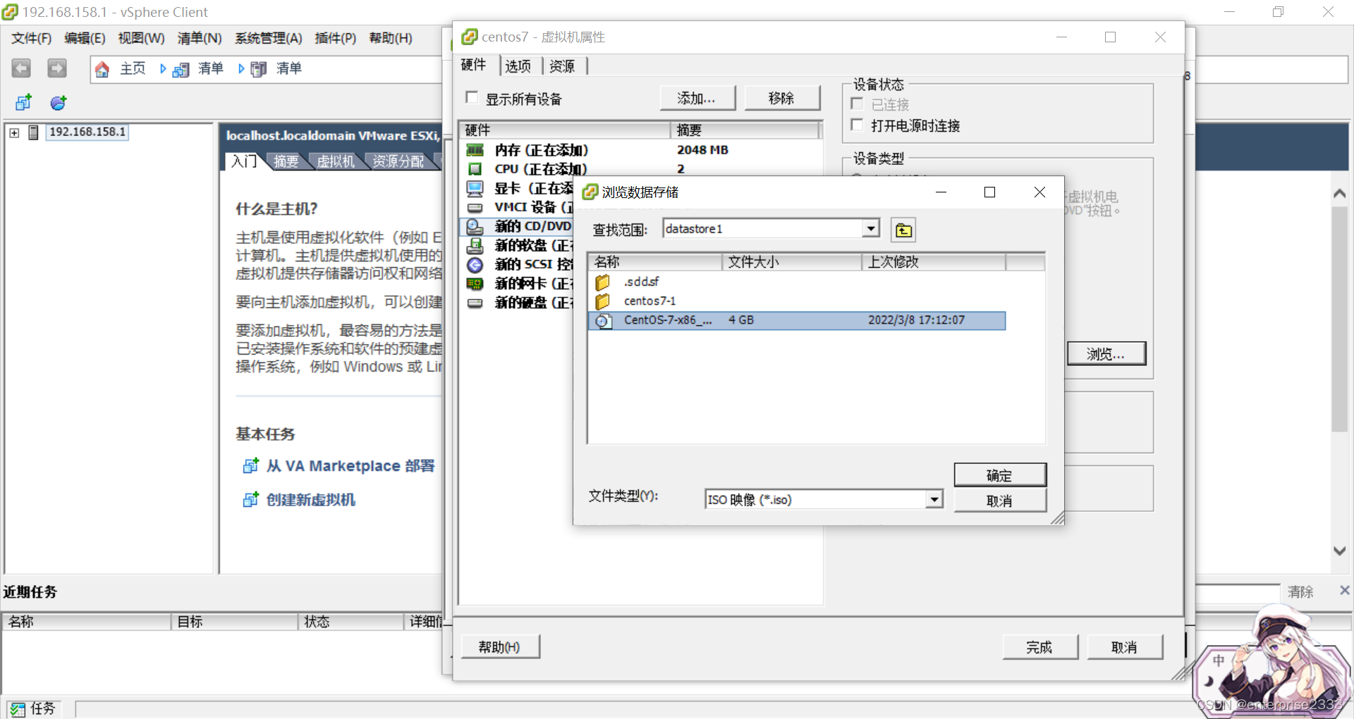Go back with the navigation back arrow
This screenshot has width=1354, height=719.
pos(21,68)
